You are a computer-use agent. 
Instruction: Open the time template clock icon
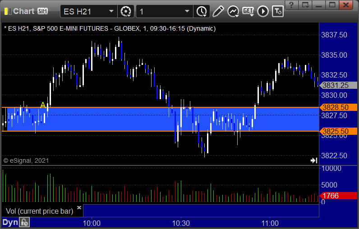tap(202, 11)
